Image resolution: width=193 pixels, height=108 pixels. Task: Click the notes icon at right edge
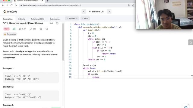click(191, 42)
